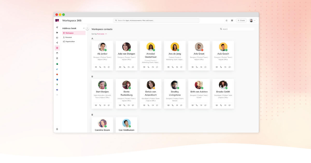Start a phone call with Ada van Dongen
Image resolution: width=311 pixels, height=163 pixels.
(x=124, y=67)
